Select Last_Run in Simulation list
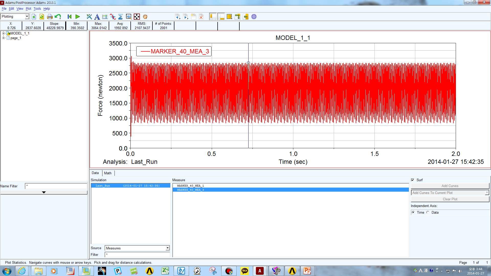Image resolution: width=491 pixels, height=276 pixels. pyautogui.click(x=130, y=186)
